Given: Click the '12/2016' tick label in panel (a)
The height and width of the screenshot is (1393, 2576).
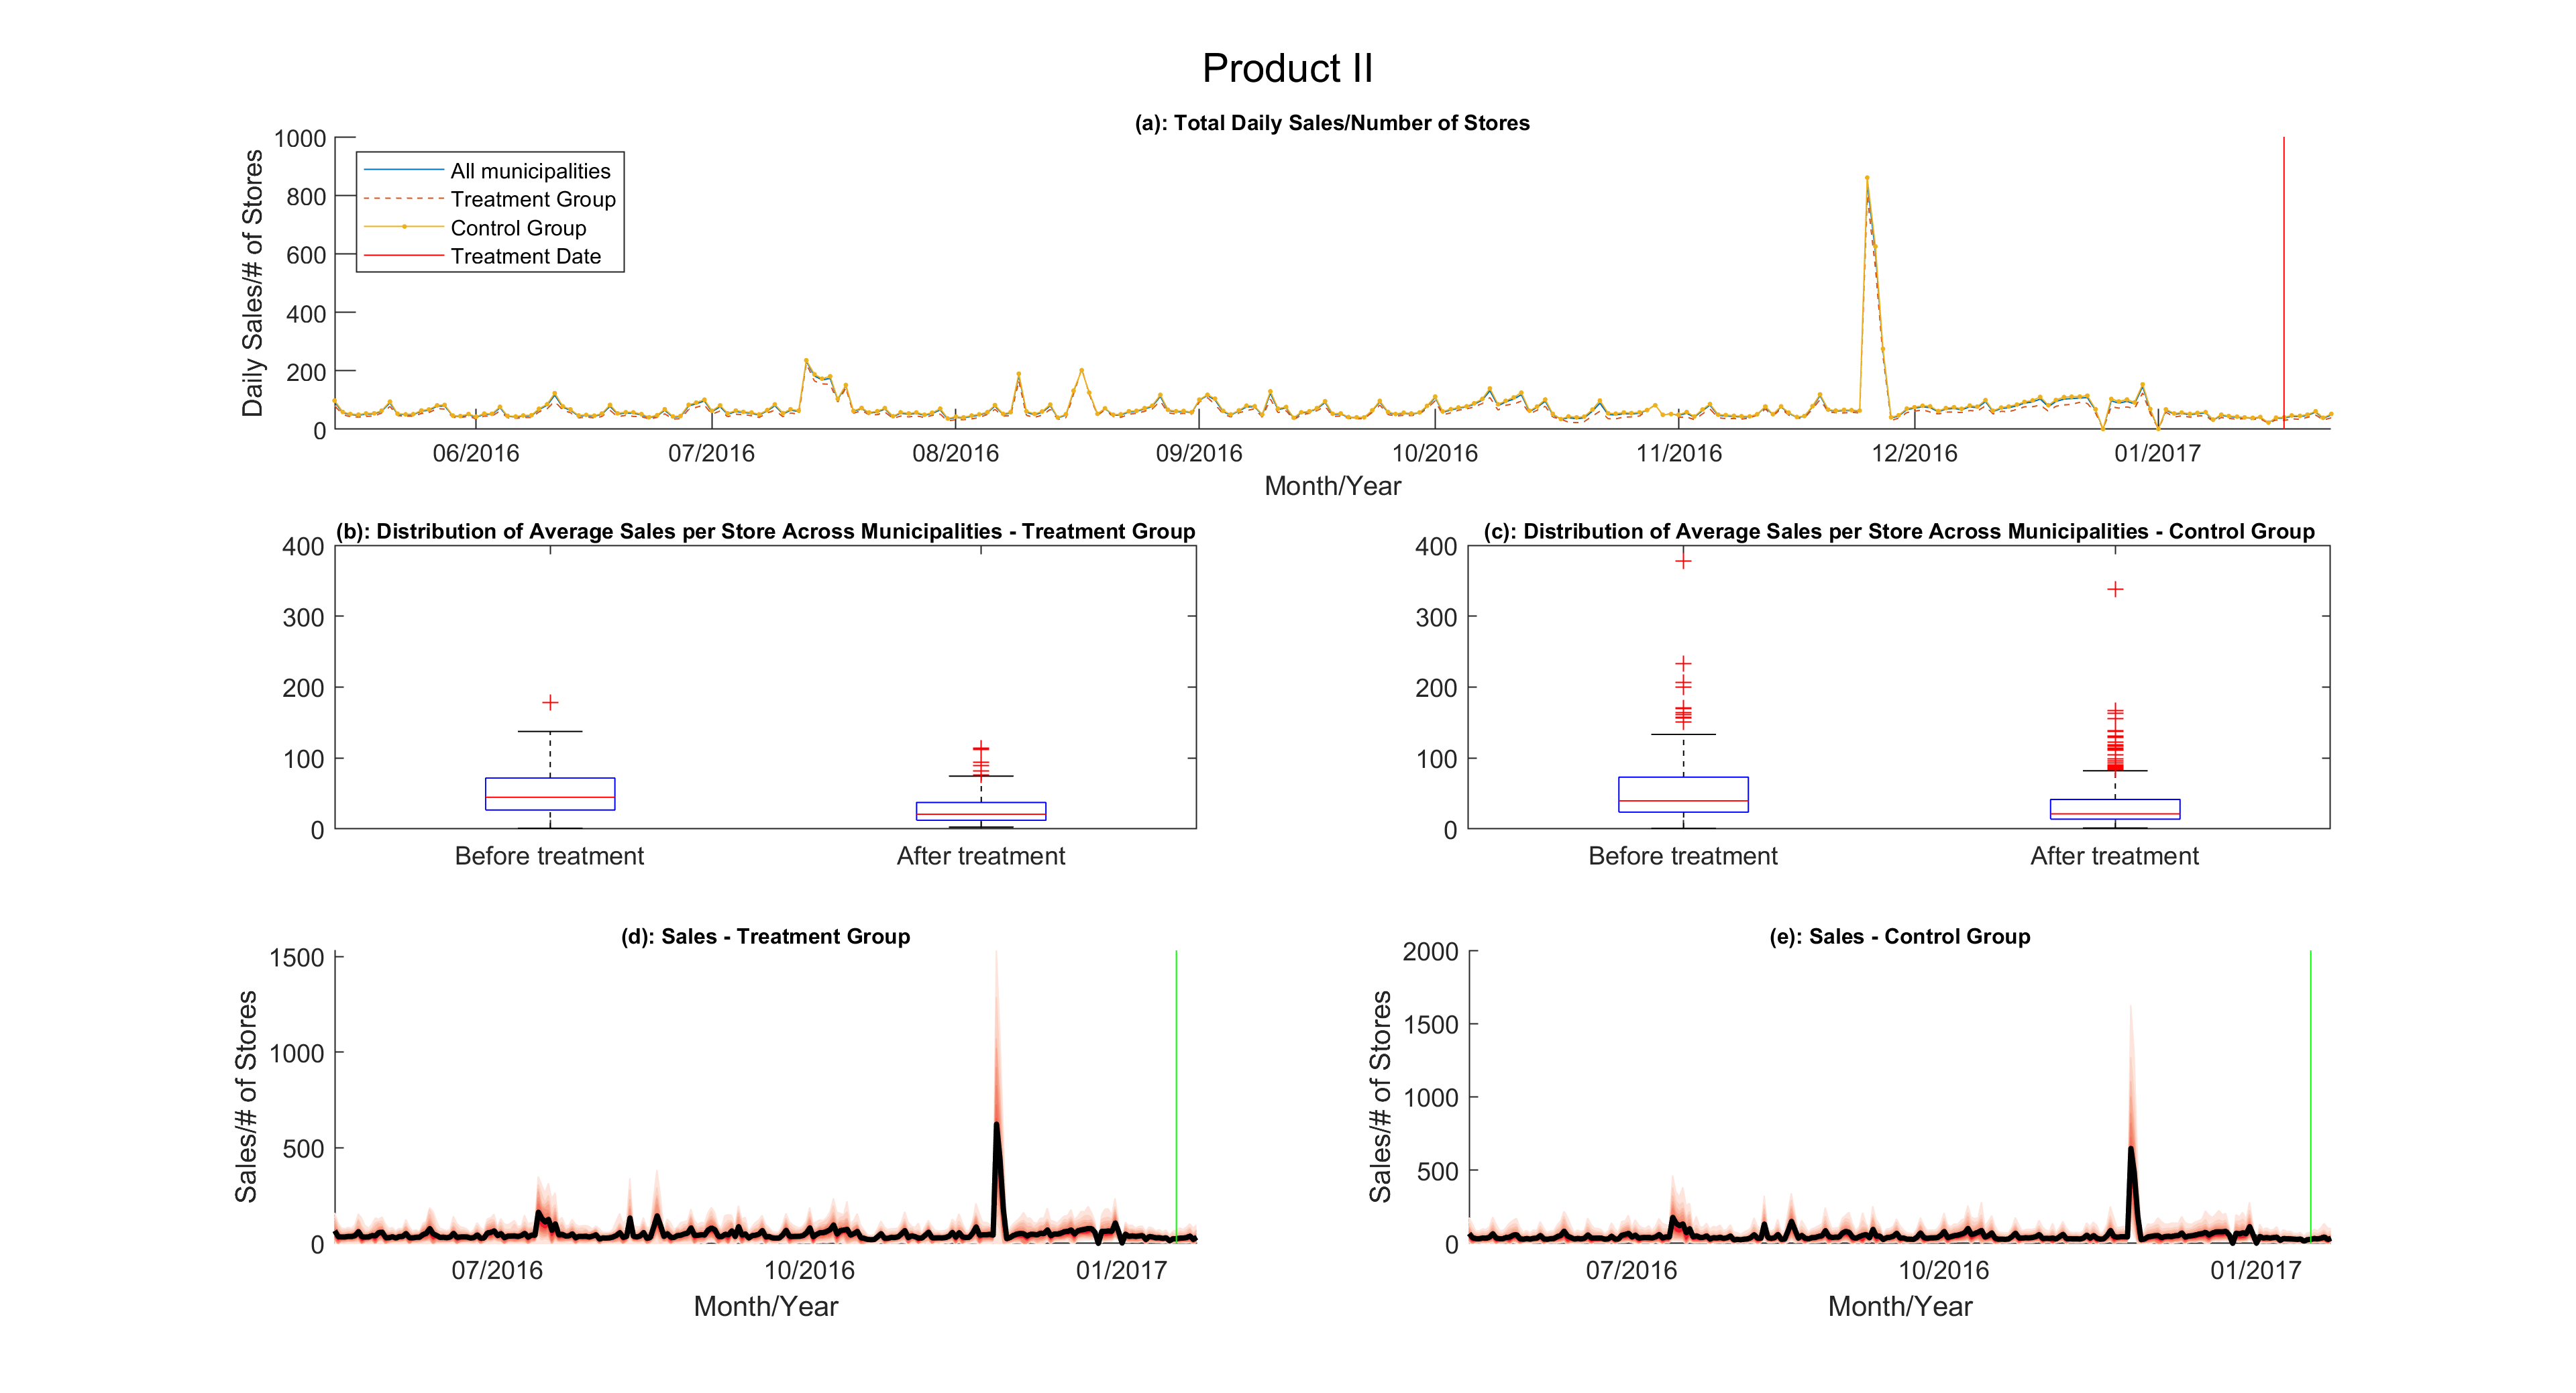Looking at the screenshot, I should 1914,453.
